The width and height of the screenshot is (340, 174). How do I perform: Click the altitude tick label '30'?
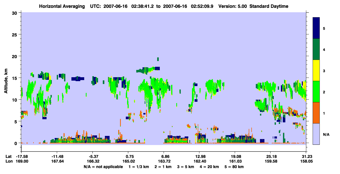(x=15, y=13)
